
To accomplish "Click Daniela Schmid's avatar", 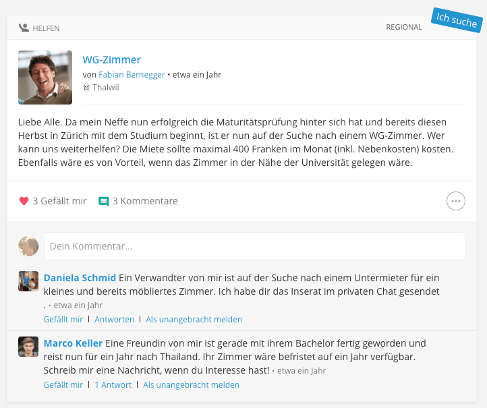I will [x=28, y=281].
